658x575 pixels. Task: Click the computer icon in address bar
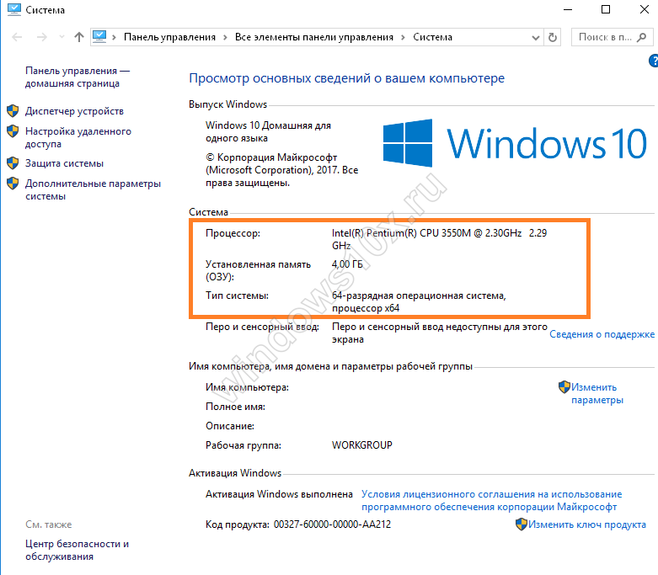pyautogui.click(x=99, y=37)
